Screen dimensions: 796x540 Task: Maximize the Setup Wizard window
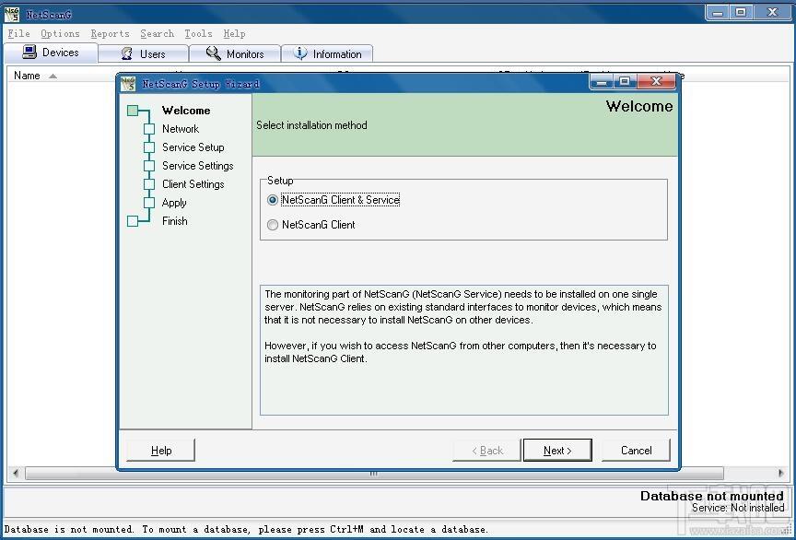point(625,81)
